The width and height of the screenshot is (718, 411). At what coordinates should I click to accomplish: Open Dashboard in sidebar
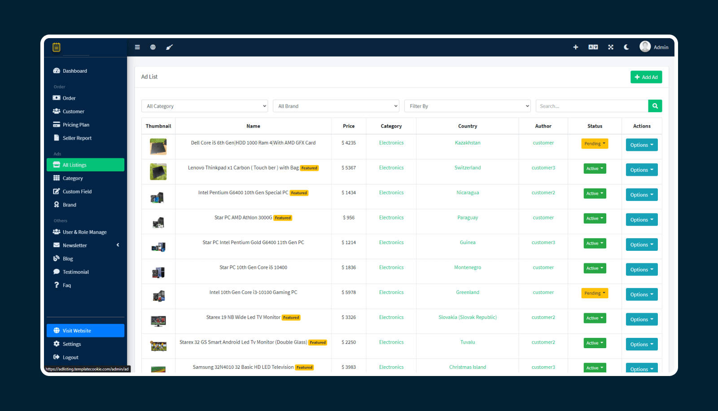click(x=85, y=71)
